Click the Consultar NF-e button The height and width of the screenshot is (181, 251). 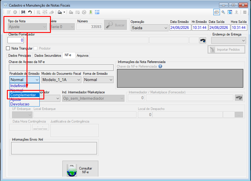tap(80, 169)
